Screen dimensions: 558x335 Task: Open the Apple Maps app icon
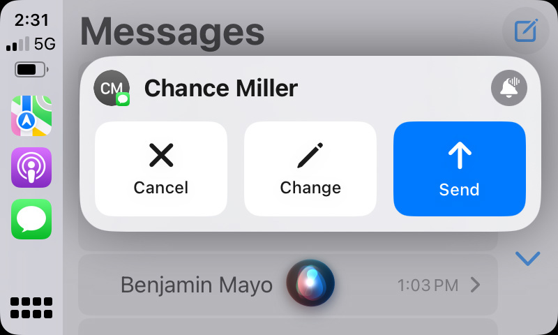[x=31, y=116]
